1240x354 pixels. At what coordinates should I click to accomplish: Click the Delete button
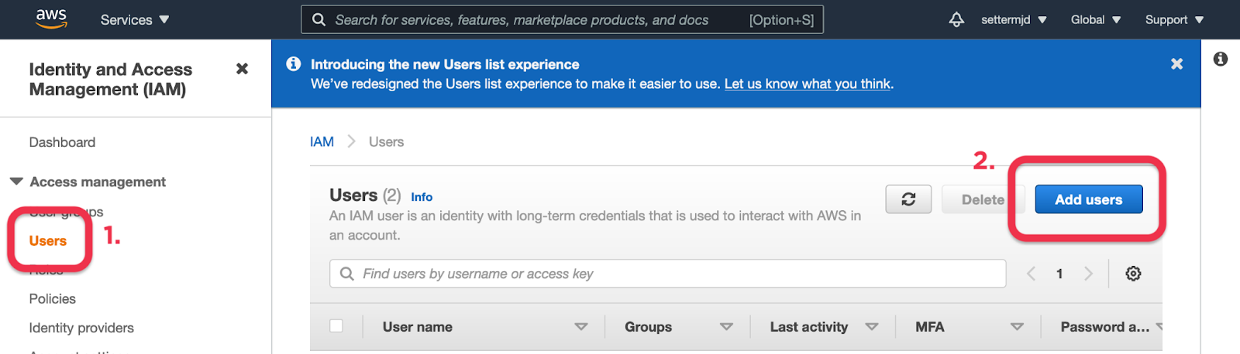coord(983,199)
